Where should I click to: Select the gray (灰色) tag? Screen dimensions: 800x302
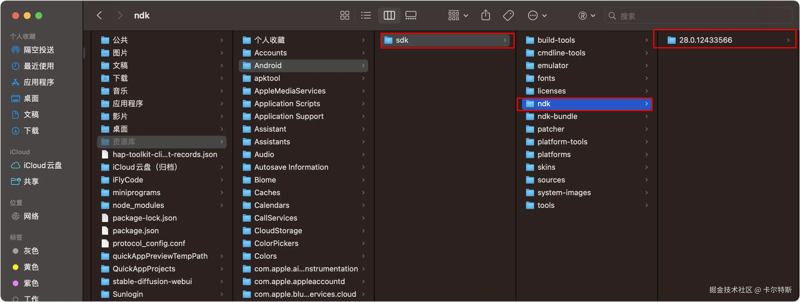pos(25,251)
